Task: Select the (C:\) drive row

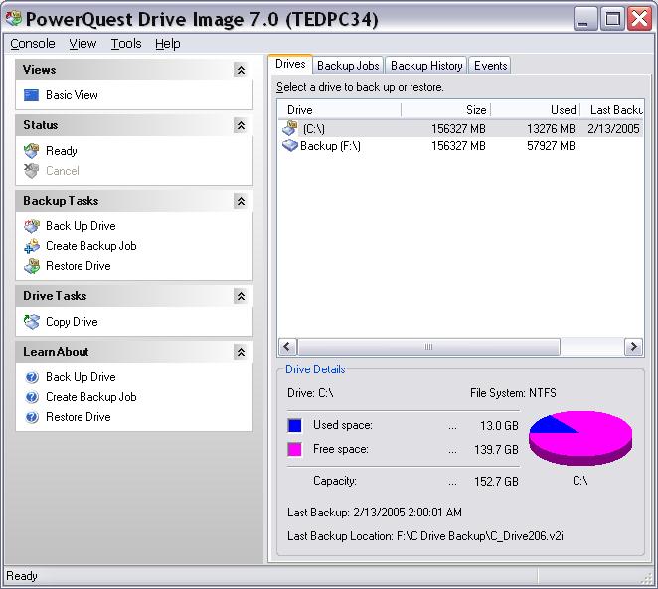Action: [460, 129]
